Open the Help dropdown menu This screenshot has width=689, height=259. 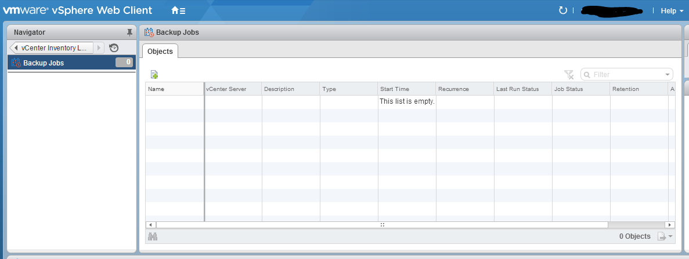pos(672,11)
